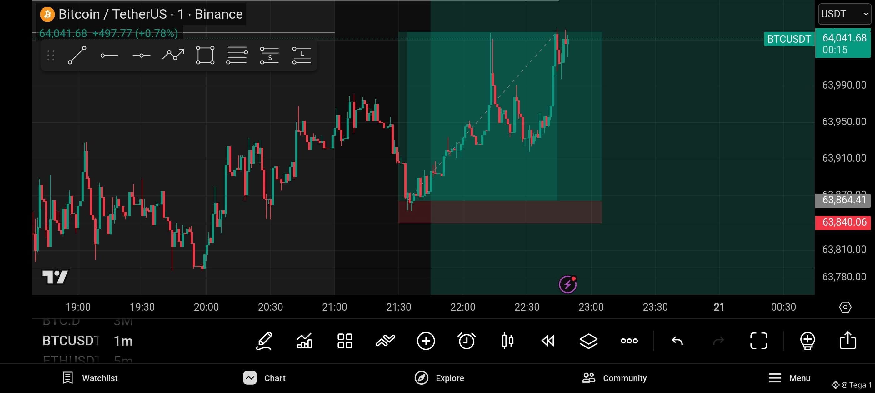Click the 64,041.68 last price value in header
This screenshot has height=393, width=875.
pos(63,33)
